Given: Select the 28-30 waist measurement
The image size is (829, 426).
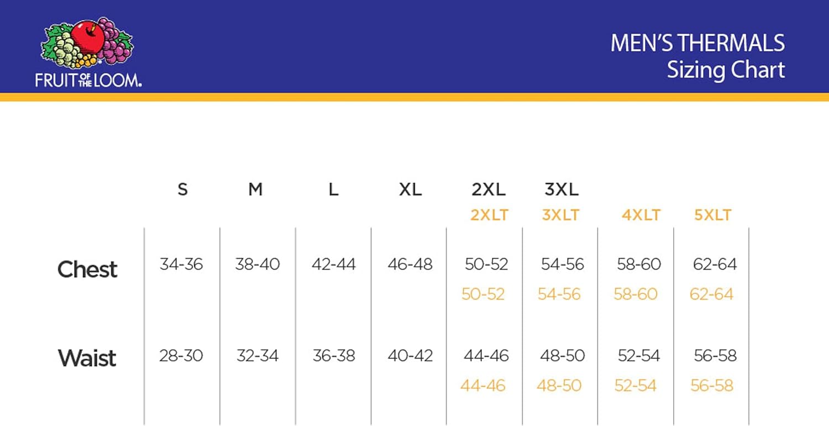Looking at the screenshot, I should click(x=181, y=355).
